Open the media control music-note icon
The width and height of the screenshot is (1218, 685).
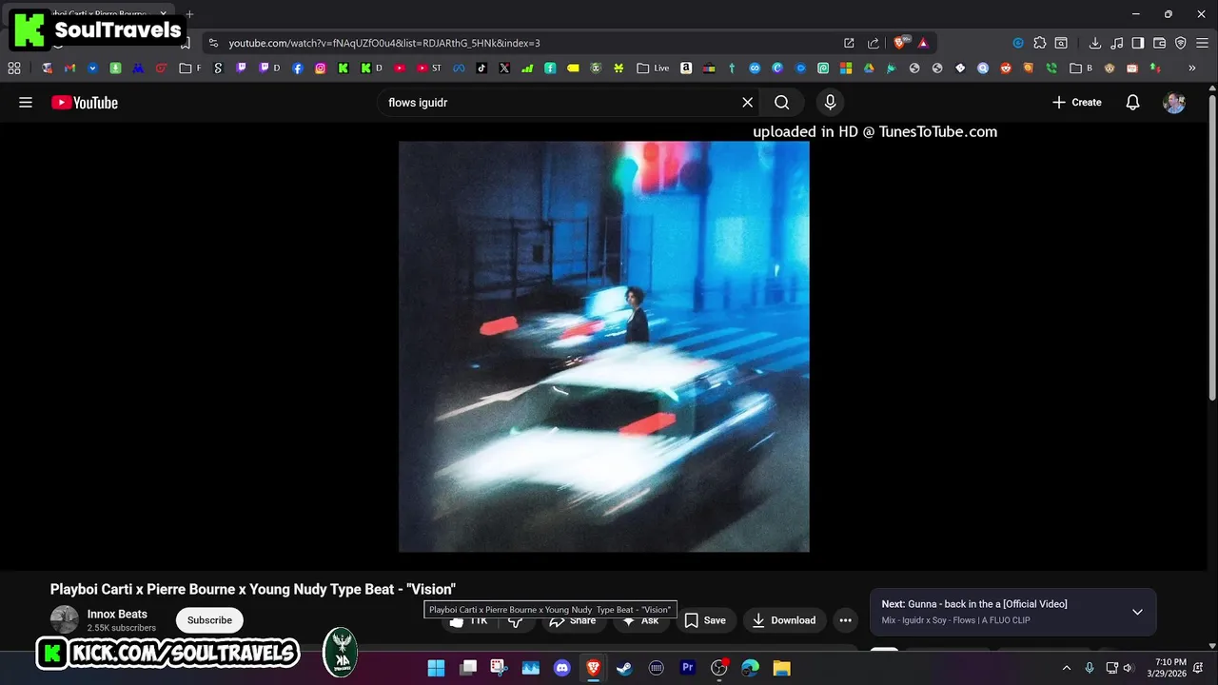pyautogui.click(x=1116, y=43)
